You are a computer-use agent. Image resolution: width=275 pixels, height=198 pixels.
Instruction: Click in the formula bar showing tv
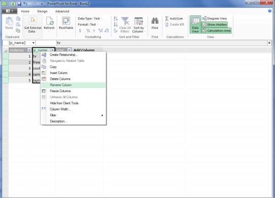pyautogui.click(x=161, y=43)
